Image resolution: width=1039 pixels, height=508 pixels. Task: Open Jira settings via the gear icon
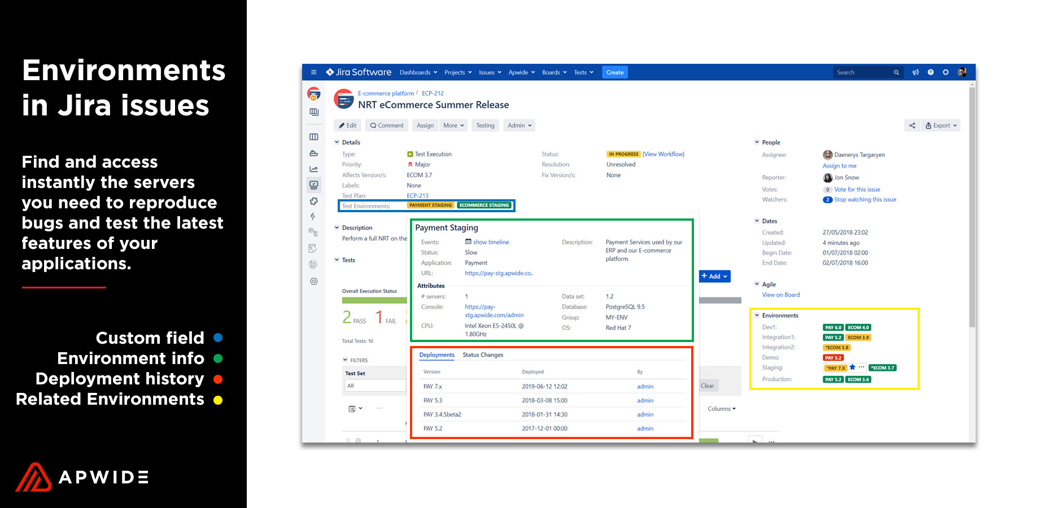[x=946, y=72]
